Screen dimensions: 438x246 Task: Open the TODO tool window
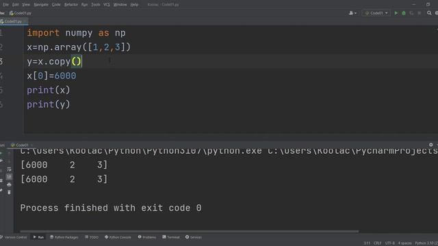(92, 237)
